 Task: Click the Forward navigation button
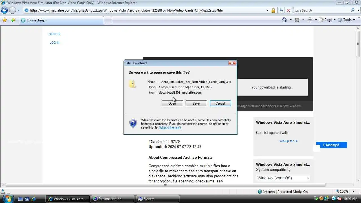12,10
